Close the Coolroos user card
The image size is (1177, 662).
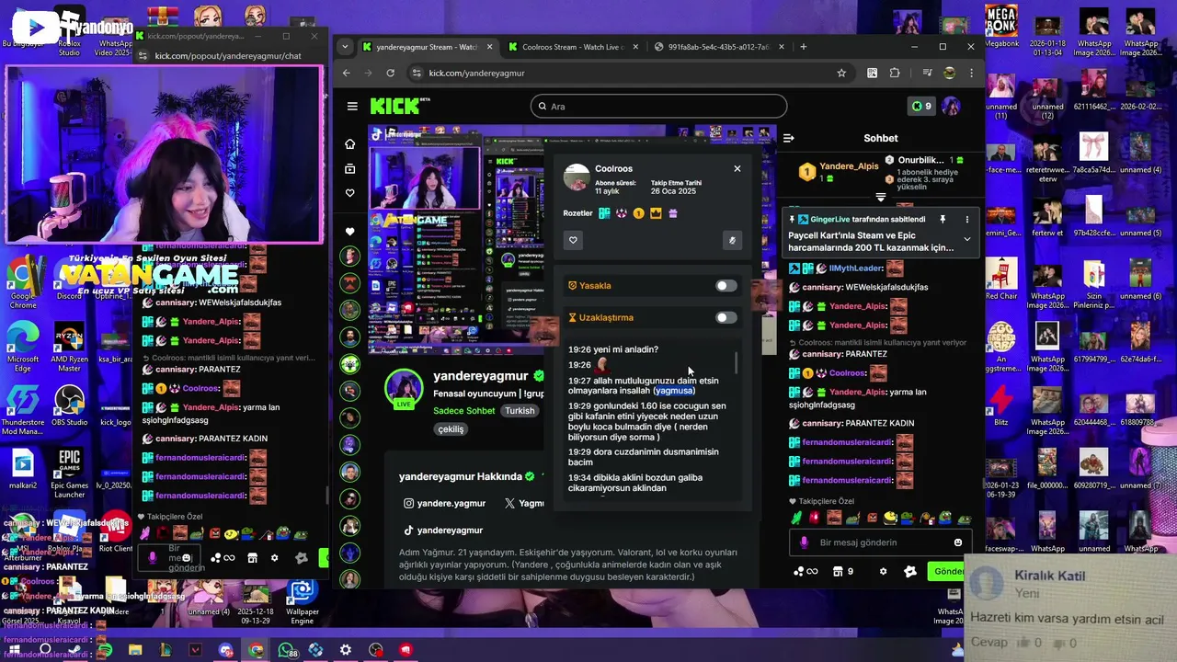coord(737,168)
